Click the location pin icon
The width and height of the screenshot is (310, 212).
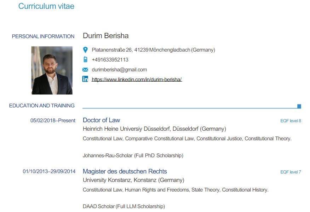(x=85, y=50)
